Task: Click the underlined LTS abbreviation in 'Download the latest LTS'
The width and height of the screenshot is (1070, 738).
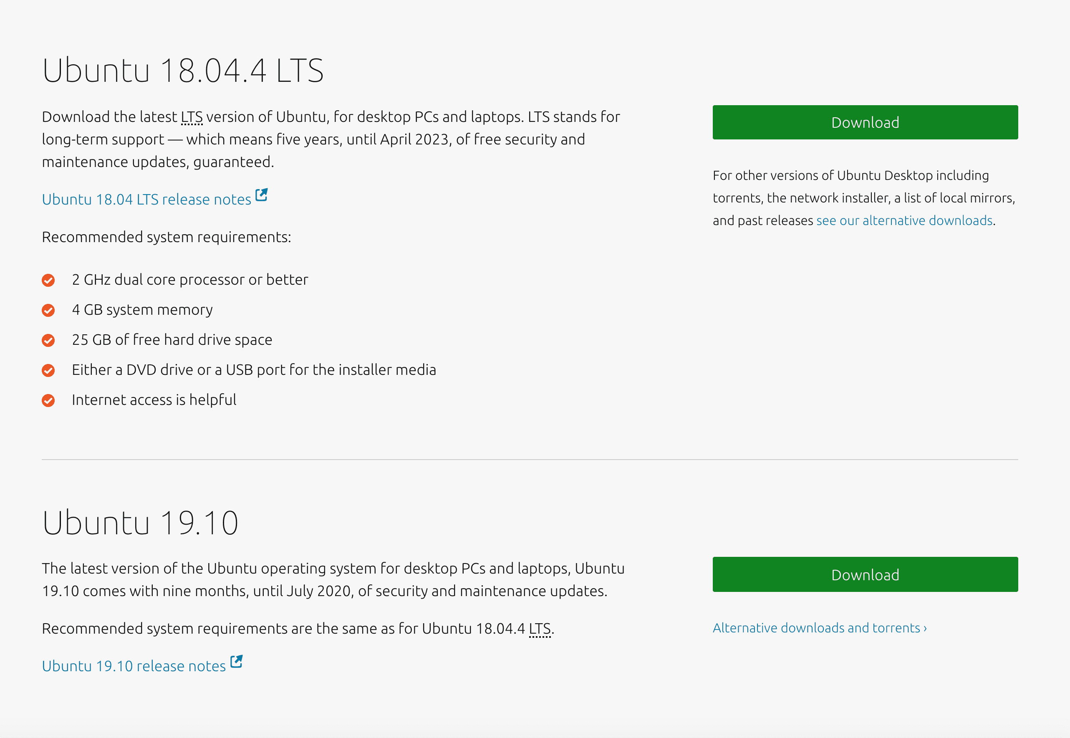Action: 192,117
